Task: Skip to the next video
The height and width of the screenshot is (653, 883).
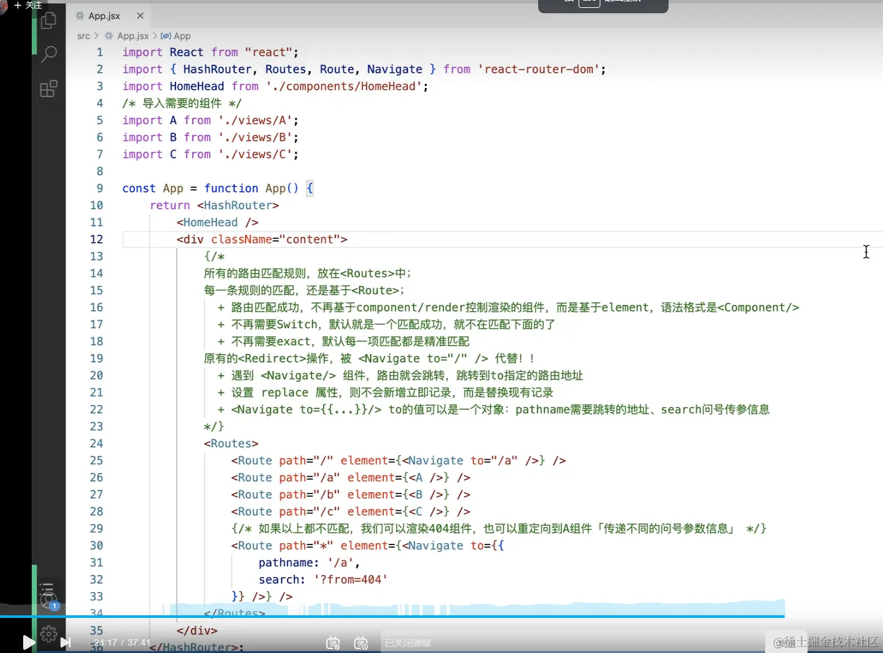Action: click(65, 642)
